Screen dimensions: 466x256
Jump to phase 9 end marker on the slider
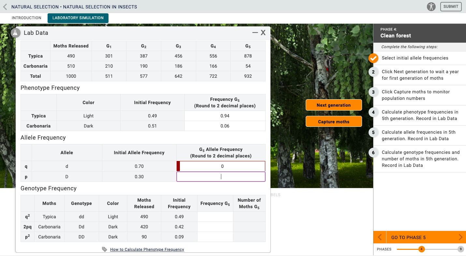[460, 249]
